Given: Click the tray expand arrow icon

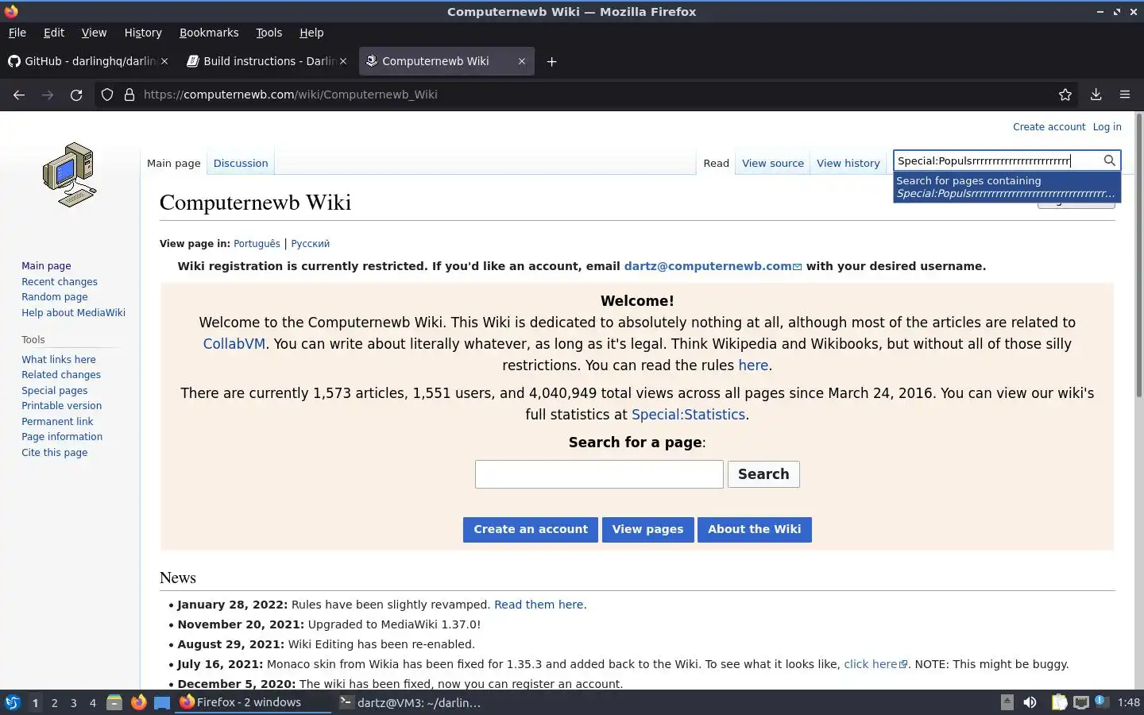Looking at the screenshot, I should (x=1007, y=701).
